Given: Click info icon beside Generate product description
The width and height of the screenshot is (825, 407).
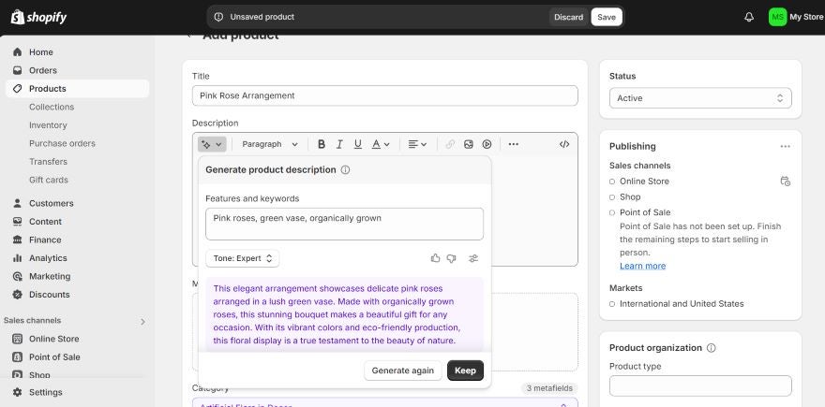Looking at the screenshot, I should (345, 169).
